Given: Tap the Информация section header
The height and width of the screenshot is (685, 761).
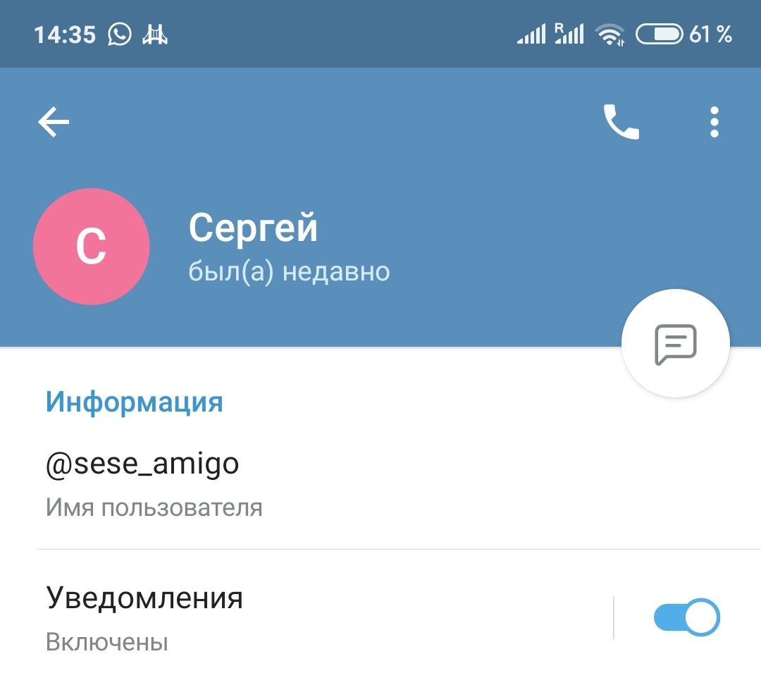Looking at the screenshot, I should coord(135,402).
